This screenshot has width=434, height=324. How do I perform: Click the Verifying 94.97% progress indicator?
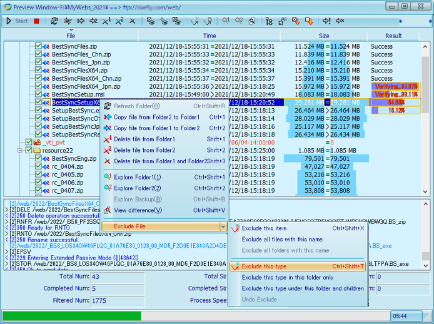pos(396,86)
